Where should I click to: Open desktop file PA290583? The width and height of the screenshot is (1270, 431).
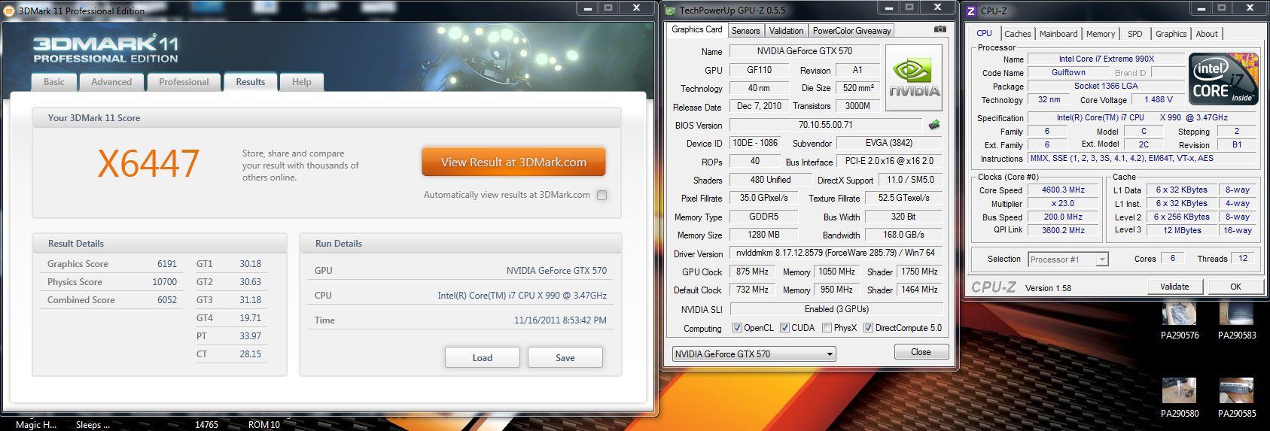click(1237, 321)
